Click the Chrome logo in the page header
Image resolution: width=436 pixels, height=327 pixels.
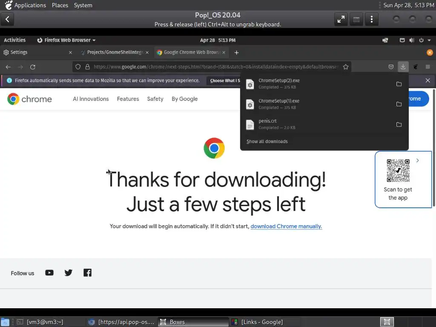29,99
